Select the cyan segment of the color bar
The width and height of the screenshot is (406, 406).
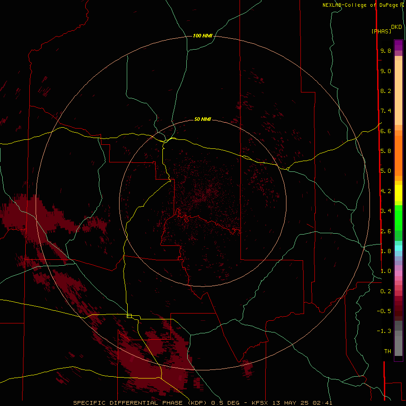coord(398,248)
